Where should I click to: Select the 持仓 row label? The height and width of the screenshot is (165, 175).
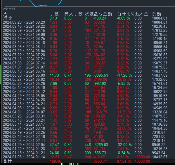coord(7,18)
